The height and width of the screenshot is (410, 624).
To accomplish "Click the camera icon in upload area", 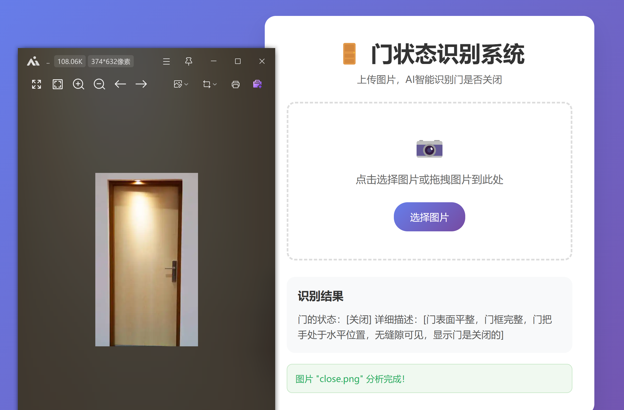I will 429,149.
